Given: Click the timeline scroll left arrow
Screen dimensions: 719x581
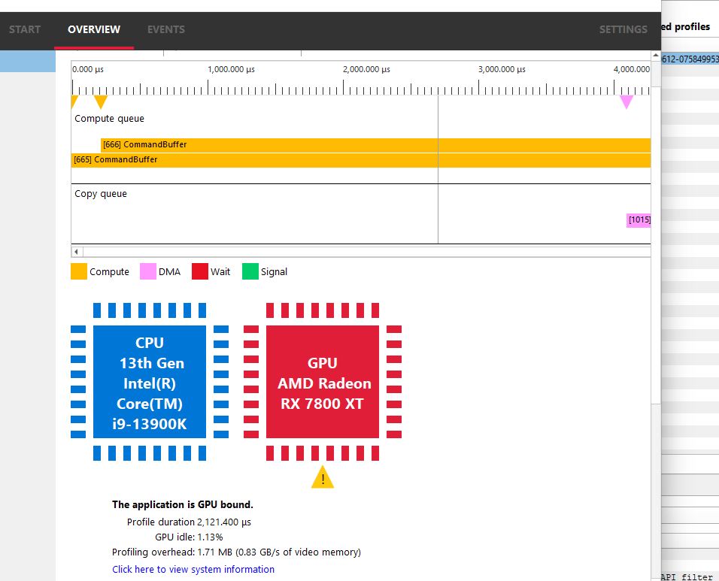Looking at the screenshot, I should point(77,251).
